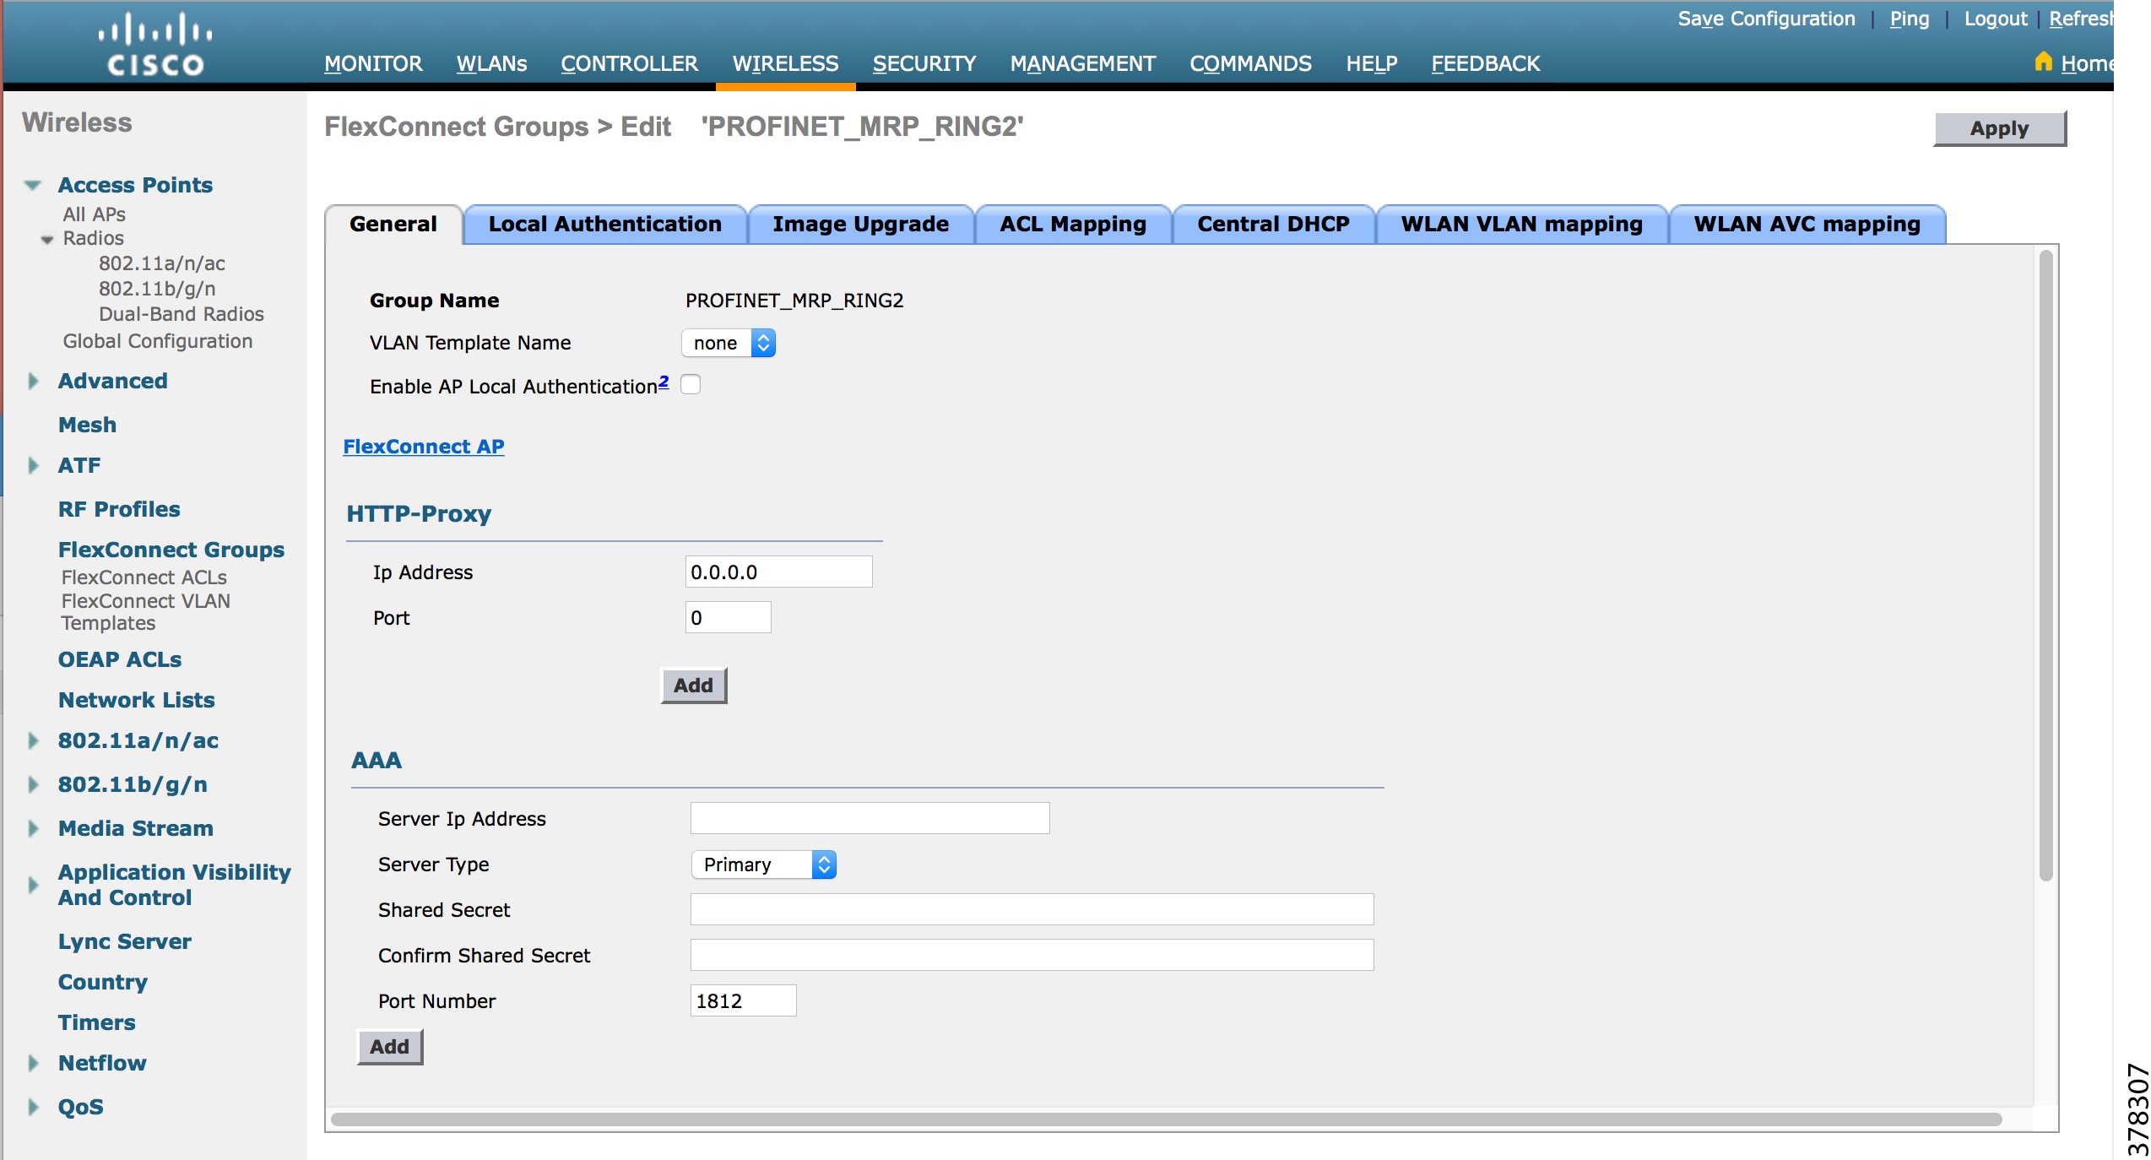The width and height of the screenshot is (2151, 1160).
Task: Click the HTTP-Proxy Port field
Action: (728, 618)
